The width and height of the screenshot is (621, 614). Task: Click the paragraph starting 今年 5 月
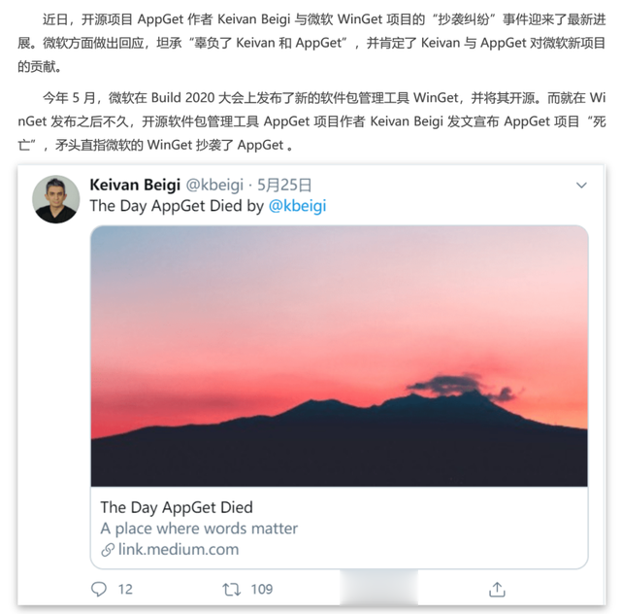point(311,121)
